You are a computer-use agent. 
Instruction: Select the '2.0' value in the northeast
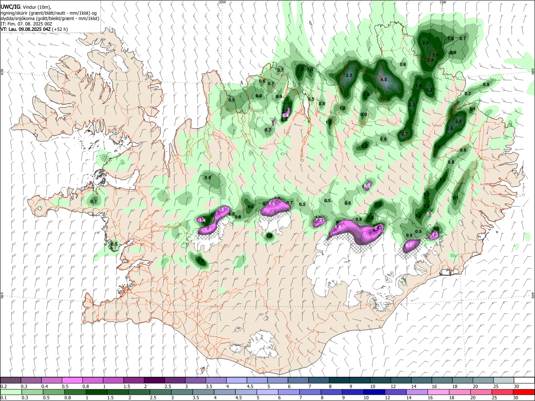coord(426,43)
